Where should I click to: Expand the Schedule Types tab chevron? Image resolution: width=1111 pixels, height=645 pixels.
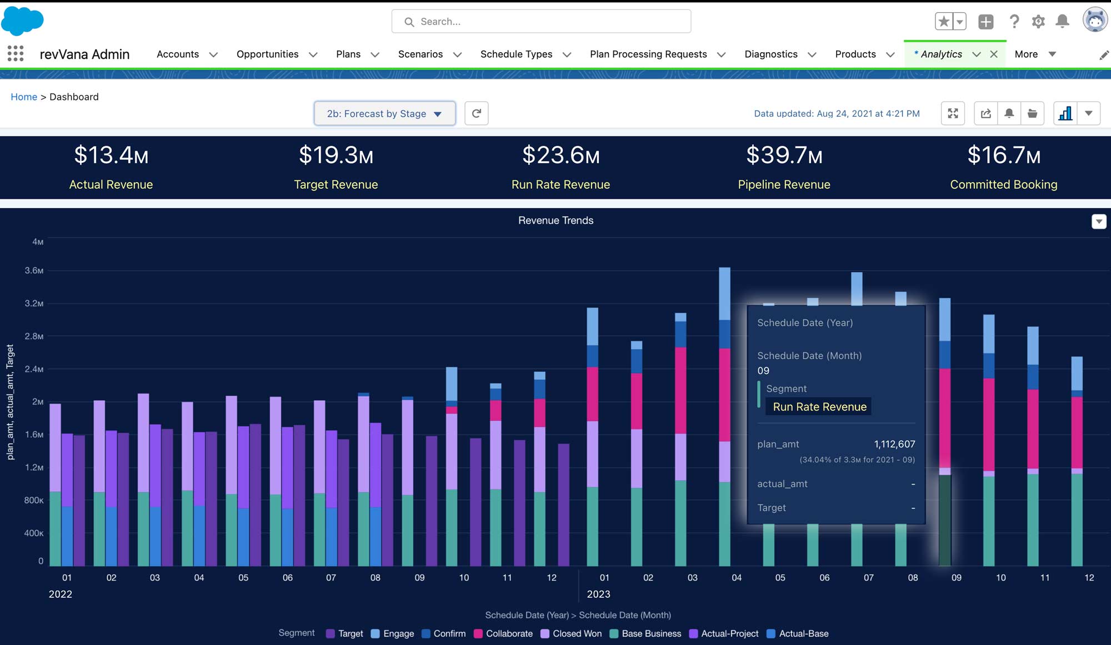567,54
